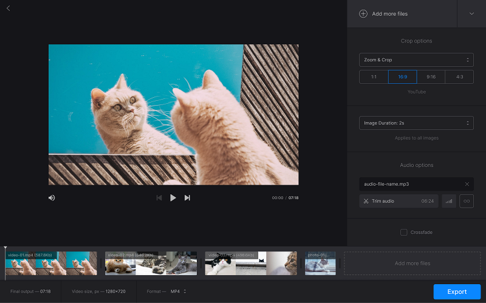Skip to the previous clip
Viewport: 486px width, 303px height.
(159, 198)
